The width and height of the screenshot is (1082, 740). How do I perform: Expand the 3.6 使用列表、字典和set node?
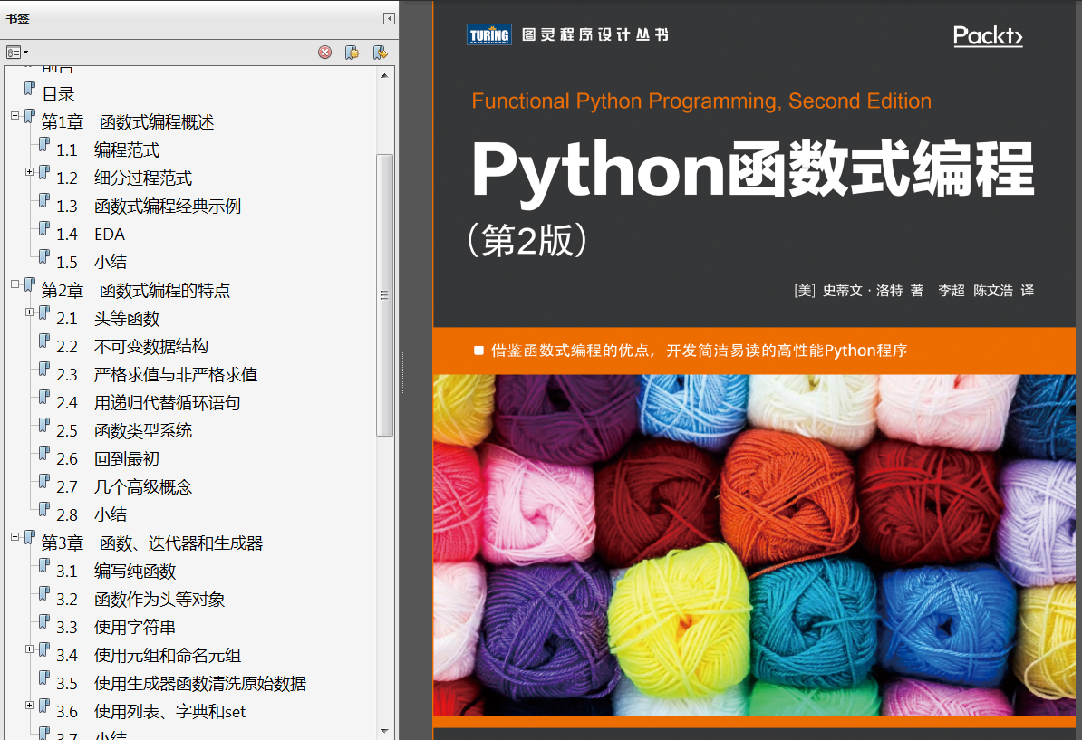(x=30, y=705)
